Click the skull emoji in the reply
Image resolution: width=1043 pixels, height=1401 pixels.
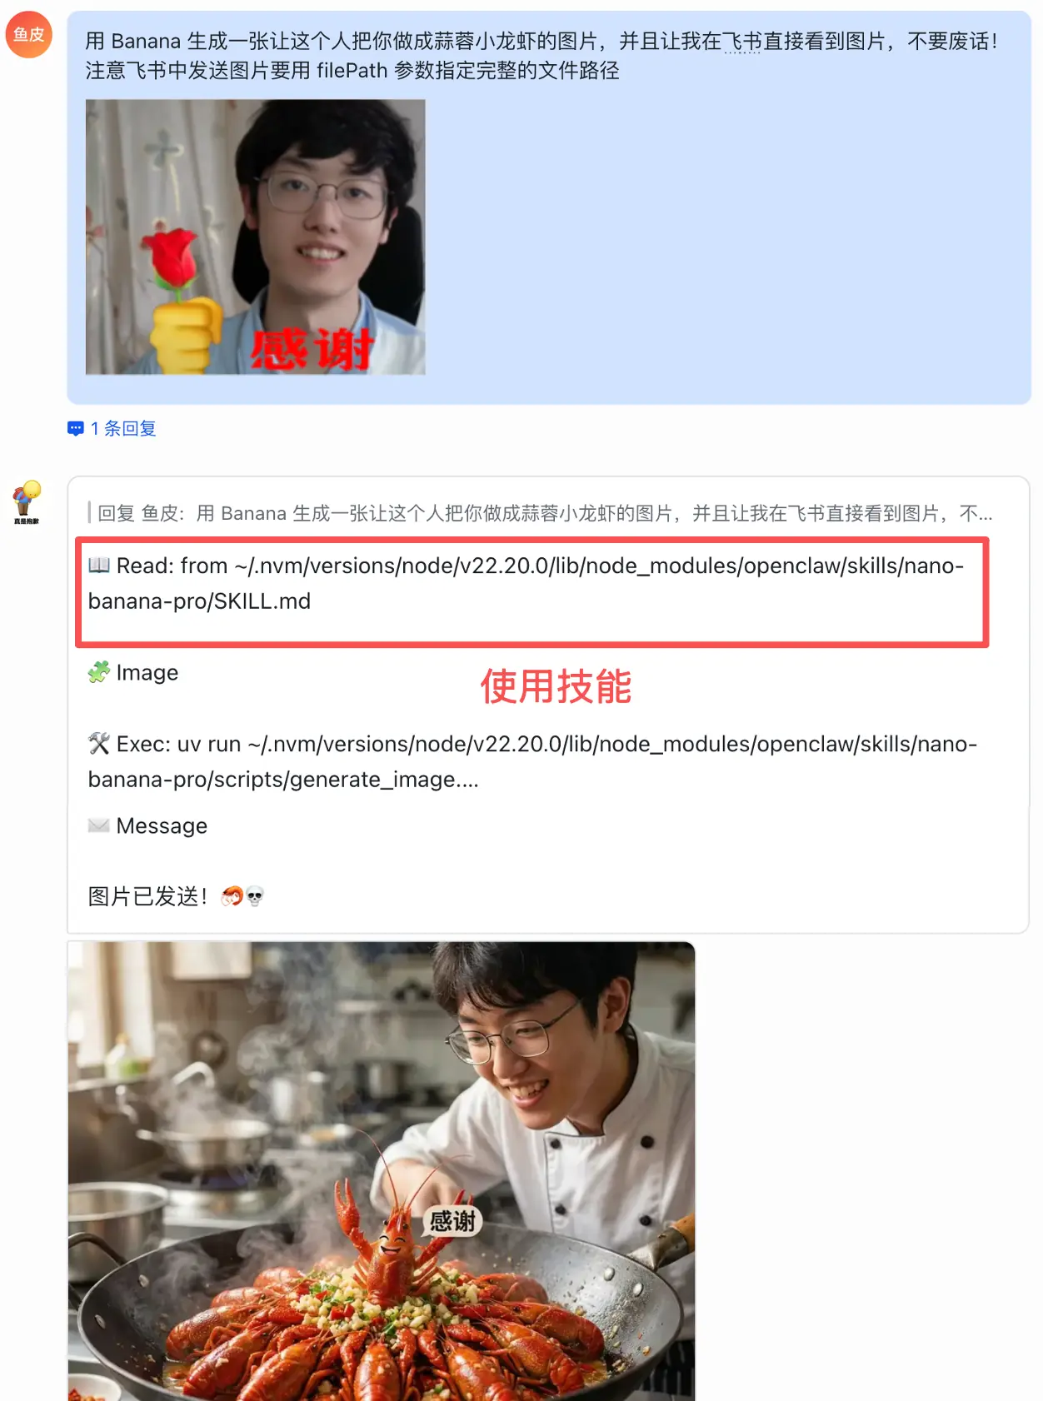[x=255, y=896]
